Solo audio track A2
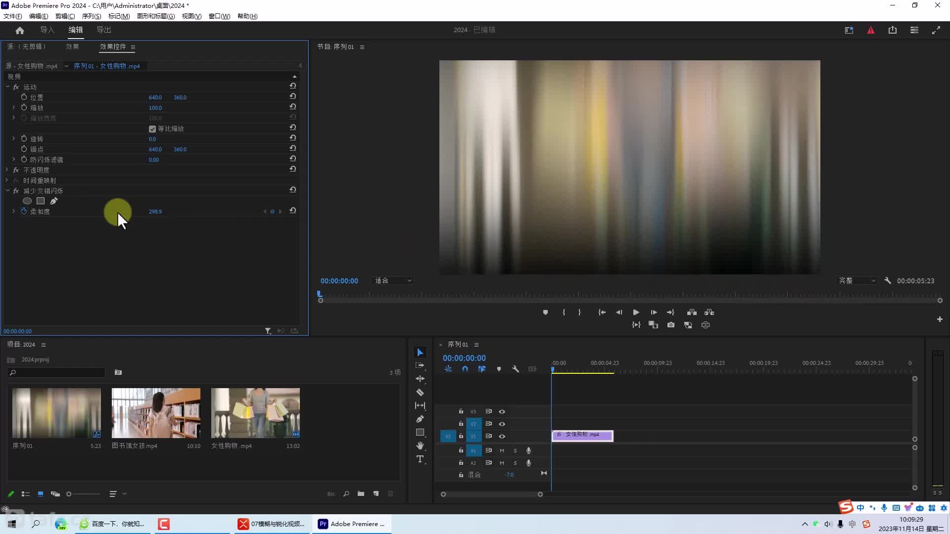 pos(515,463)
